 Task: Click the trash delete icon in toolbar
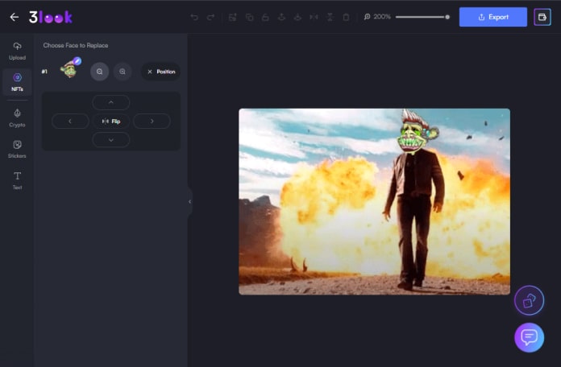point(346,17)
